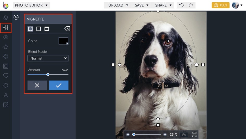Viewport: 246px width, 139px height.
Task: Click the fullscreen toggle icon
Action: click(x=194, y=135)
